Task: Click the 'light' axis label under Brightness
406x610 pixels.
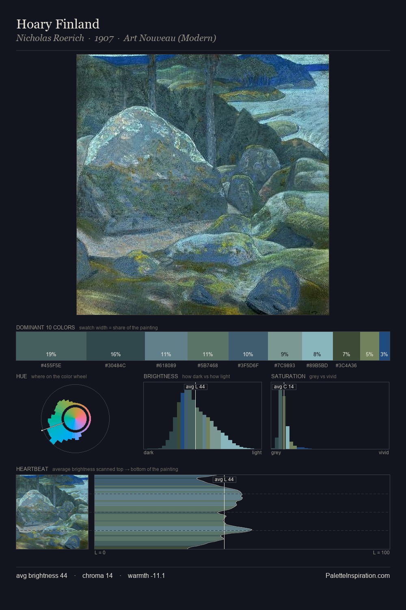Action: [x=257, y=453]
